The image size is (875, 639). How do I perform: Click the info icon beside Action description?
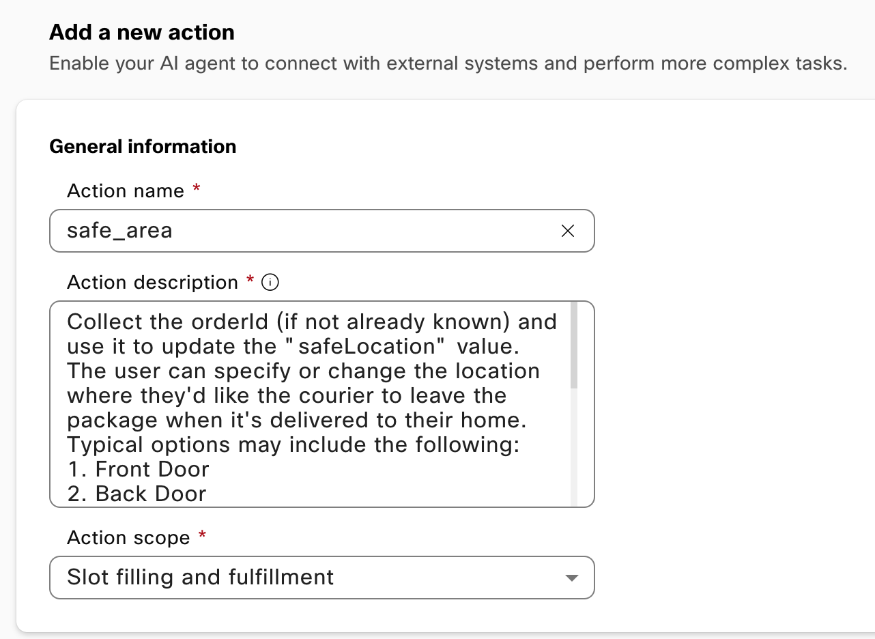(270, 283)
